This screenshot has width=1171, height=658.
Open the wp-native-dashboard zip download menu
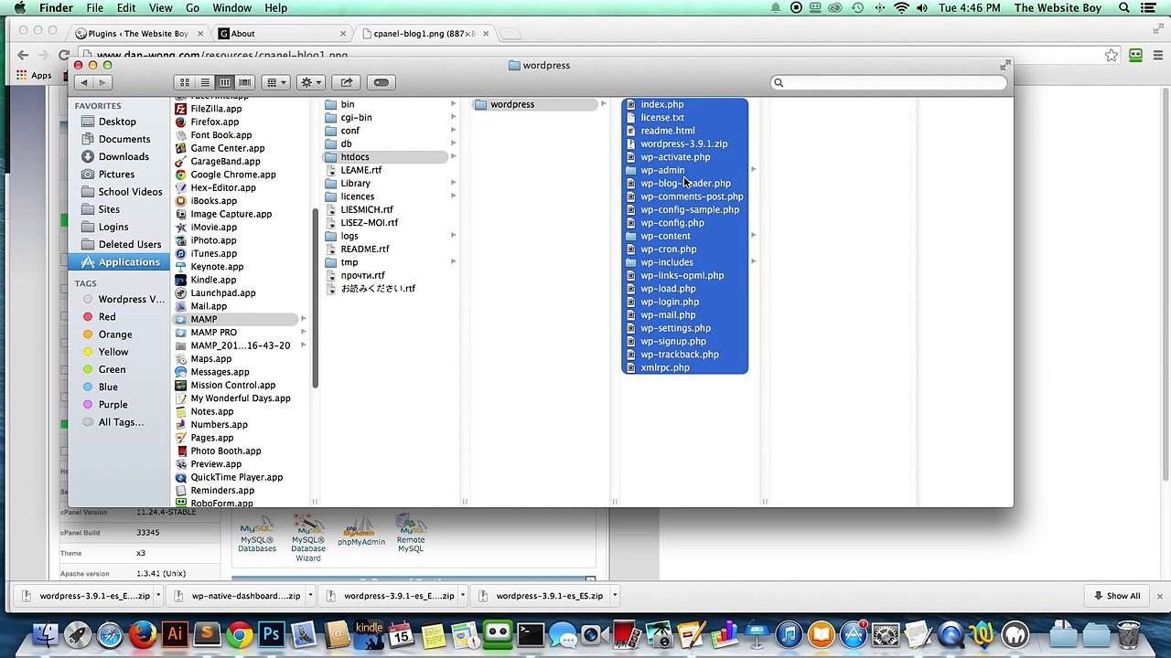(310, 596)
